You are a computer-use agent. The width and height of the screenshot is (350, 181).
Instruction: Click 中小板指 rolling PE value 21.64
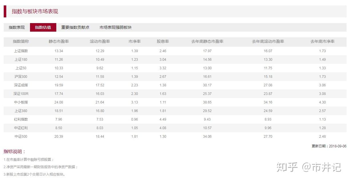point(100,102)
